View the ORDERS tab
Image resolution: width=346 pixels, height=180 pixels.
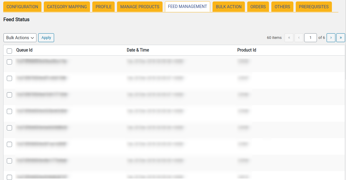(258, 6)
